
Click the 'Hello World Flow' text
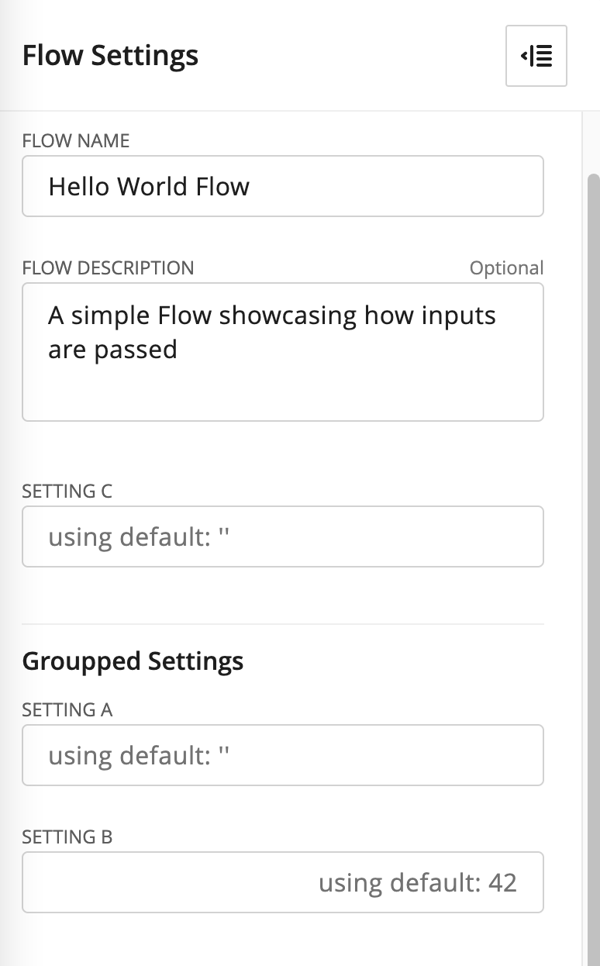click(x=149, y=187)
